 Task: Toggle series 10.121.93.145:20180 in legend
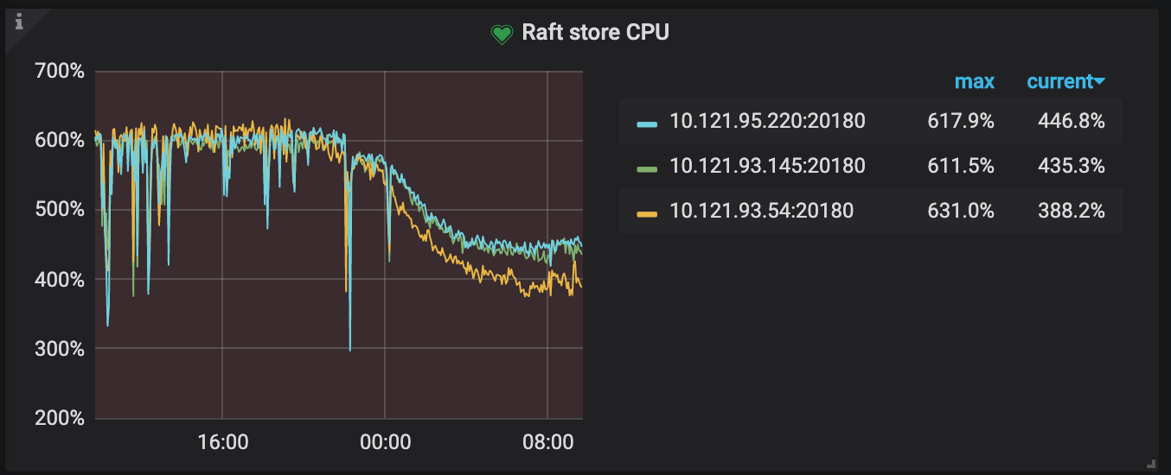pyautogui.click(x=767, y=166)
